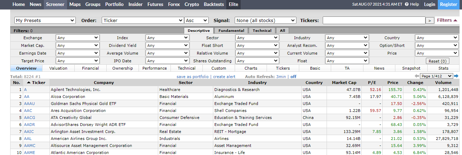Click Ares Acquisition P/E 59.57
The image size is (462, 155).
coord(376,111)
